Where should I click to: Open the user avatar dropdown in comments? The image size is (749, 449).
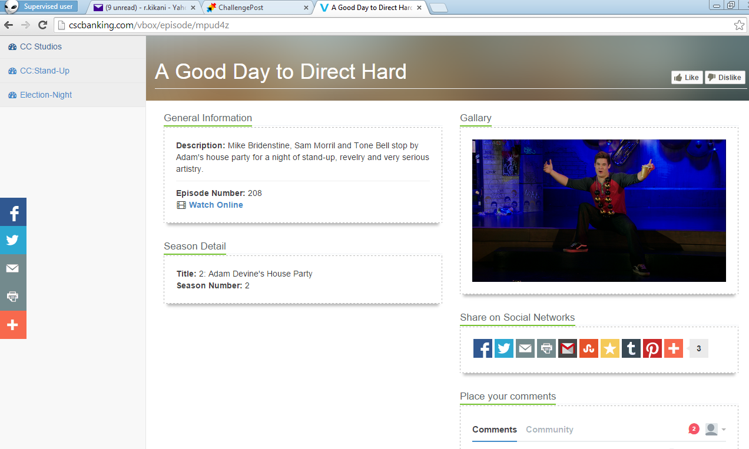715,429
